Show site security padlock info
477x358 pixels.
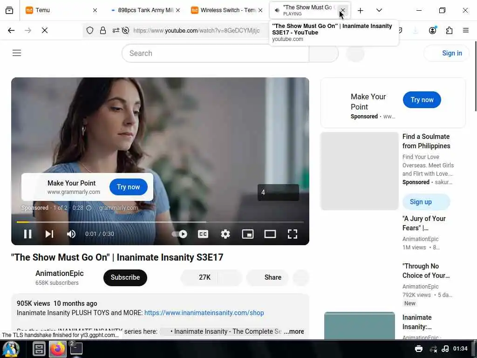pos(103,30)
